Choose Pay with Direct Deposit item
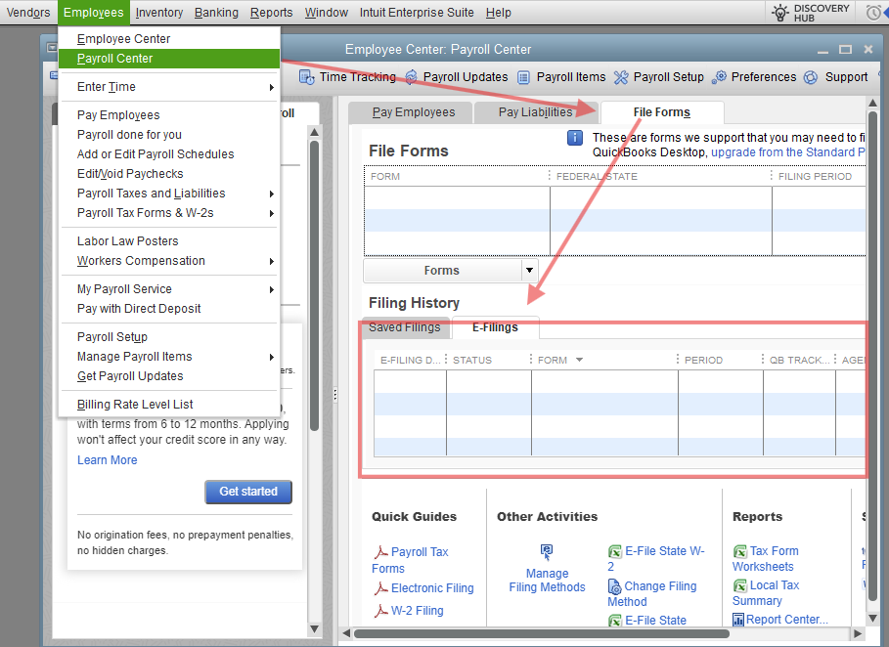 pos(169,308)
